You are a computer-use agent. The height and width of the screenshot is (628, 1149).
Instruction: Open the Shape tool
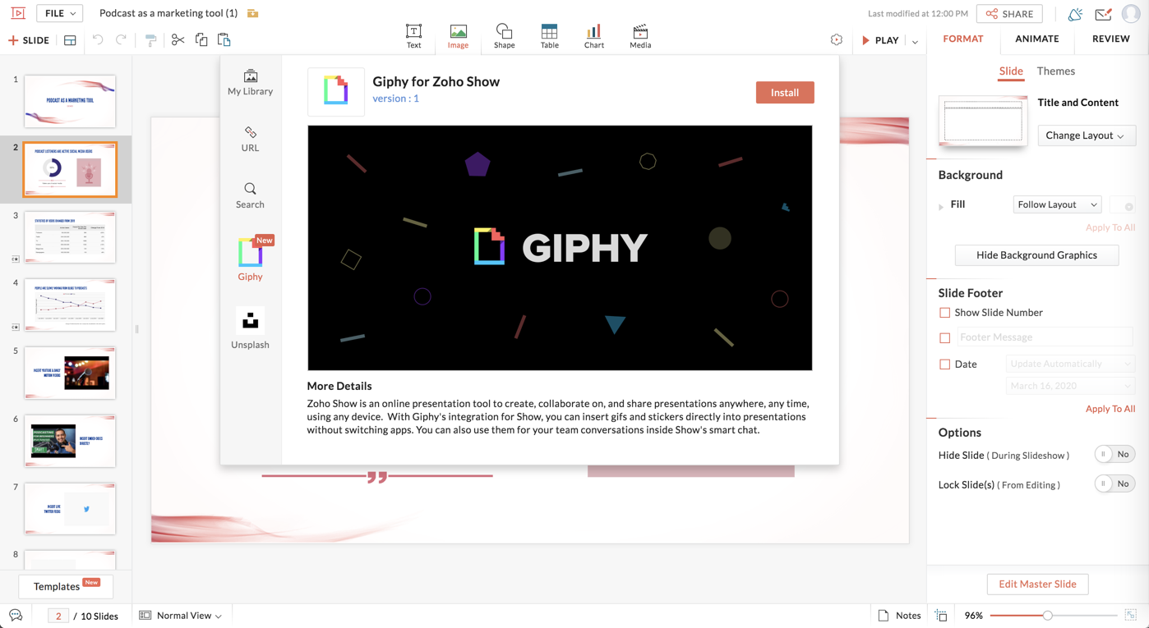click(504, 36)
